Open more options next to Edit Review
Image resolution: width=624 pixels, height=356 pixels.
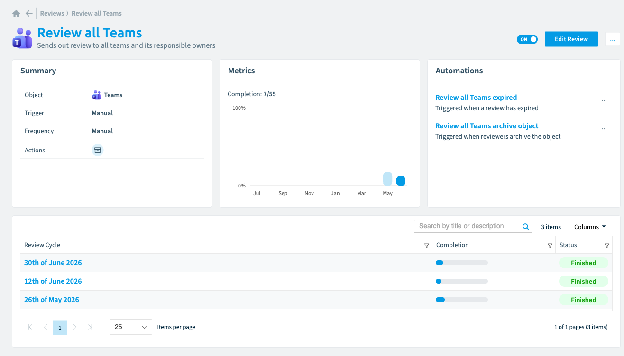pos(613,39)
